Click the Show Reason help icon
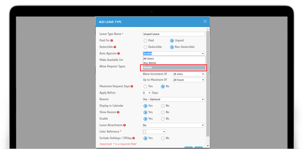Viewport: 303px width, 149px height. 118,112
